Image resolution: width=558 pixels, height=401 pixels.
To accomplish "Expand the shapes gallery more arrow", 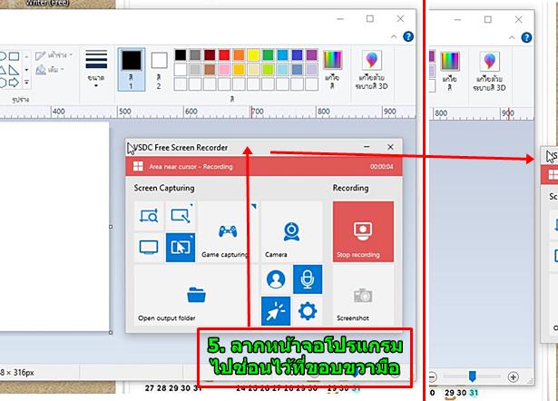I will [x=26, y=83].
